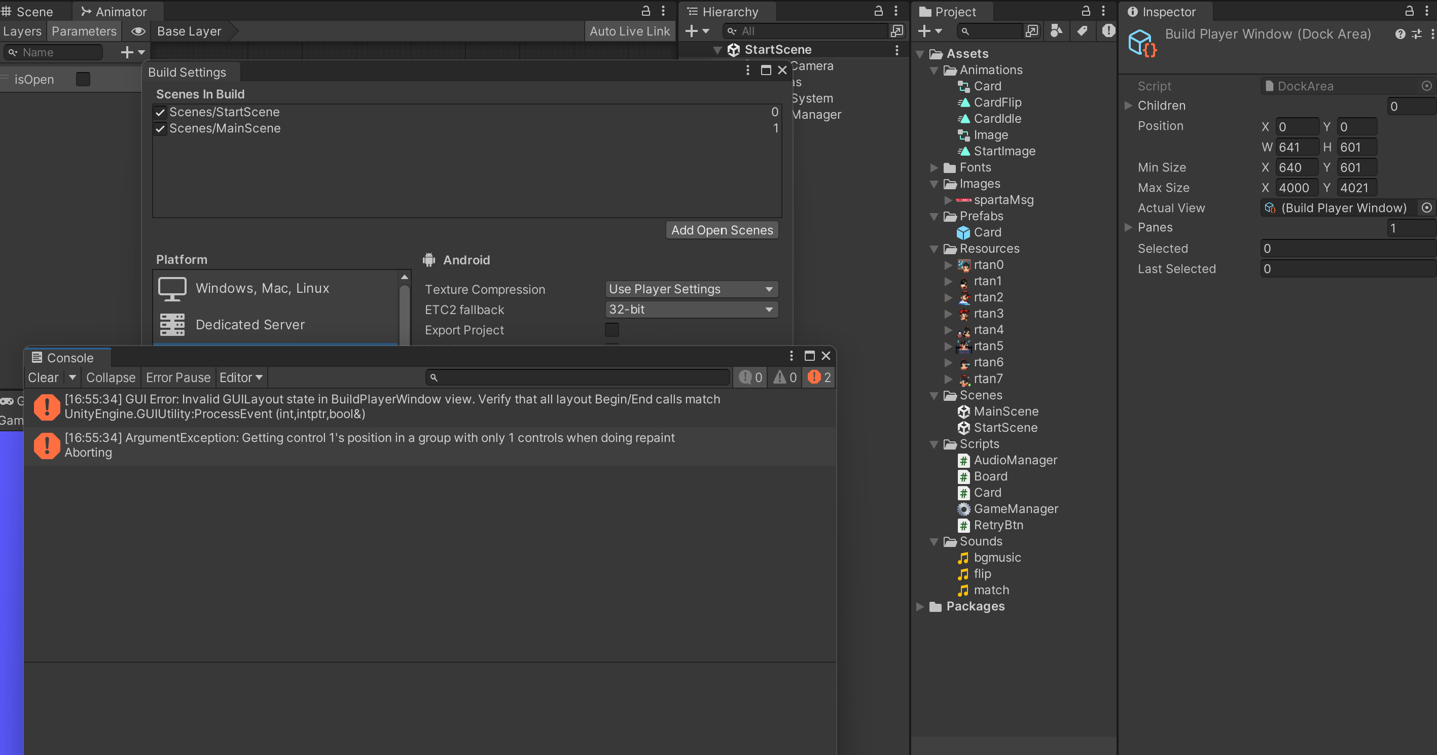Toggle the Console info messages counter
Screen dimensions: 1437x755
pyautogui.click(x=750, y=378)
